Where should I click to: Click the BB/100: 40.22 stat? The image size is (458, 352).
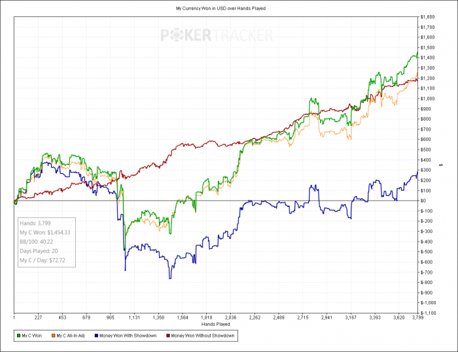pyautogui.click(x=36, y=242)
